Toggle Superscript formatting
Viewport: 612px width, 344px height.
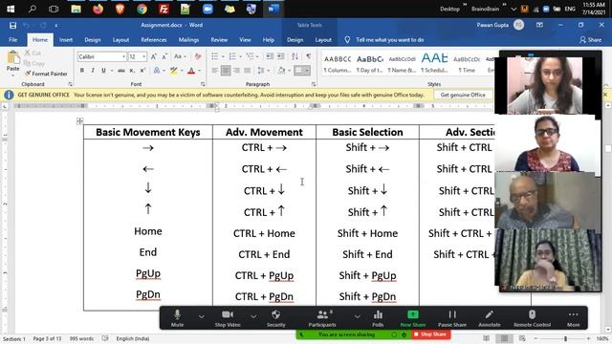pyautogui.click(x=142, y=71)
